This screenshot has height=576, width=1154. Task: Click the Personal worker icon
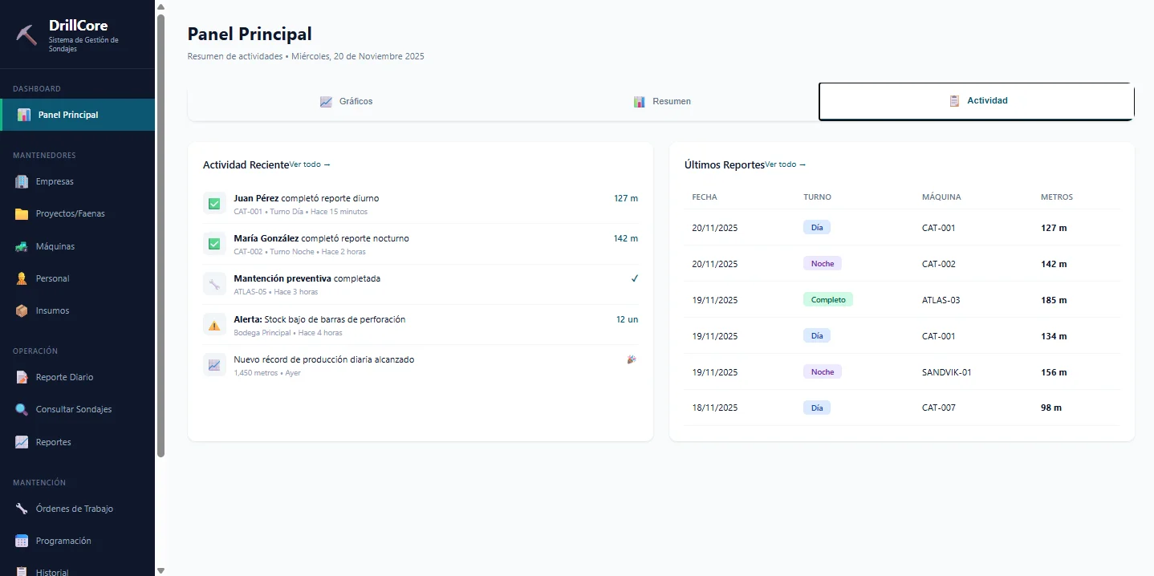click(x=22, y=278)
